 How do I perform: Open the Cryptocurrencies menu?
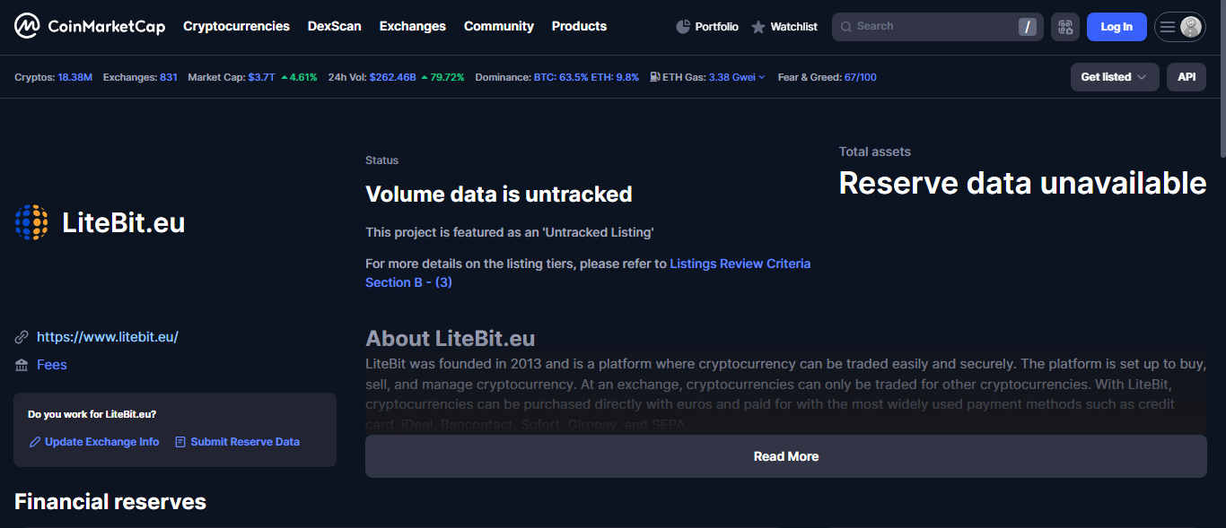click(236, 26)
